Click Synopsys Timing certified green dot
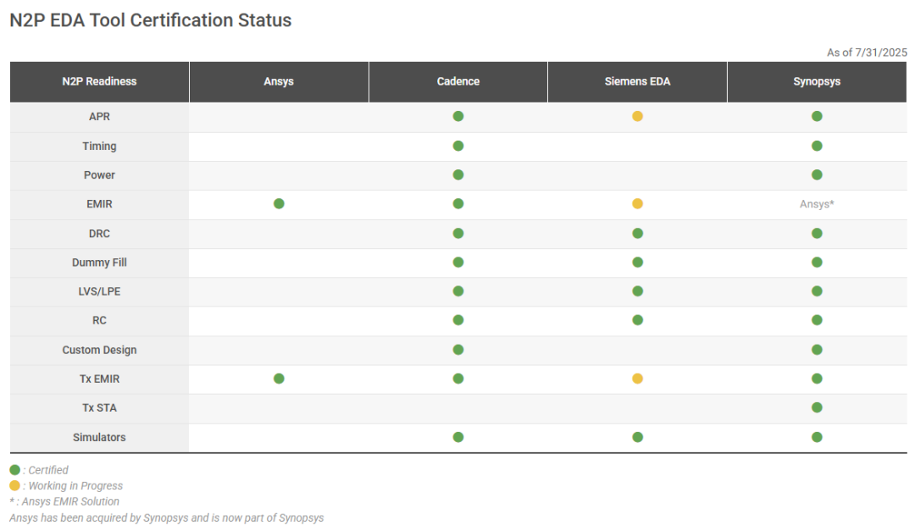915x531 pixels. (x=817, y=146)
